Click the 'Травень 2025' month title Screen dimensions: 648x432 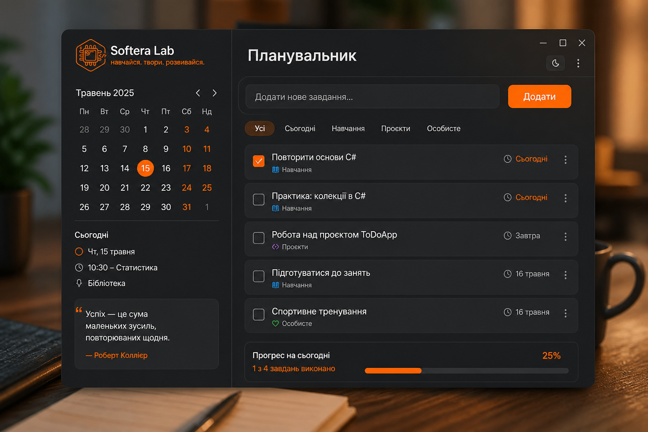105,93
